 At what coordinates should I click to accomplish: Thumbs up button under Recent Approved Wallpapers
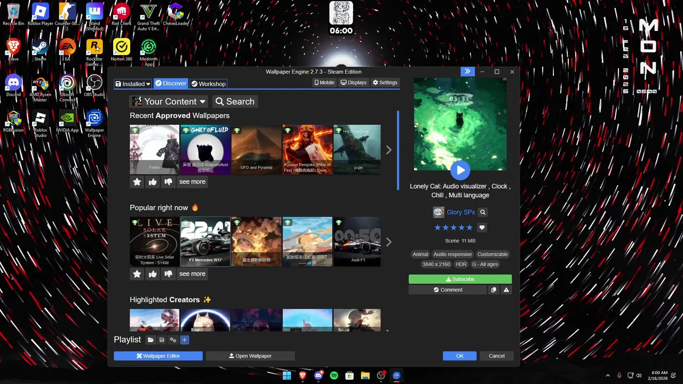pos(153,182)
